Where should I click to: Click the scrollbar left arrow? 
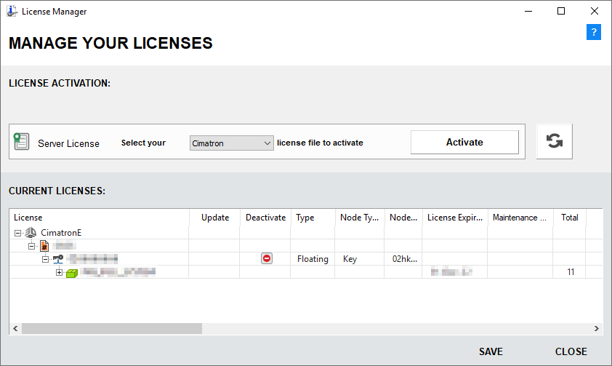15,328
